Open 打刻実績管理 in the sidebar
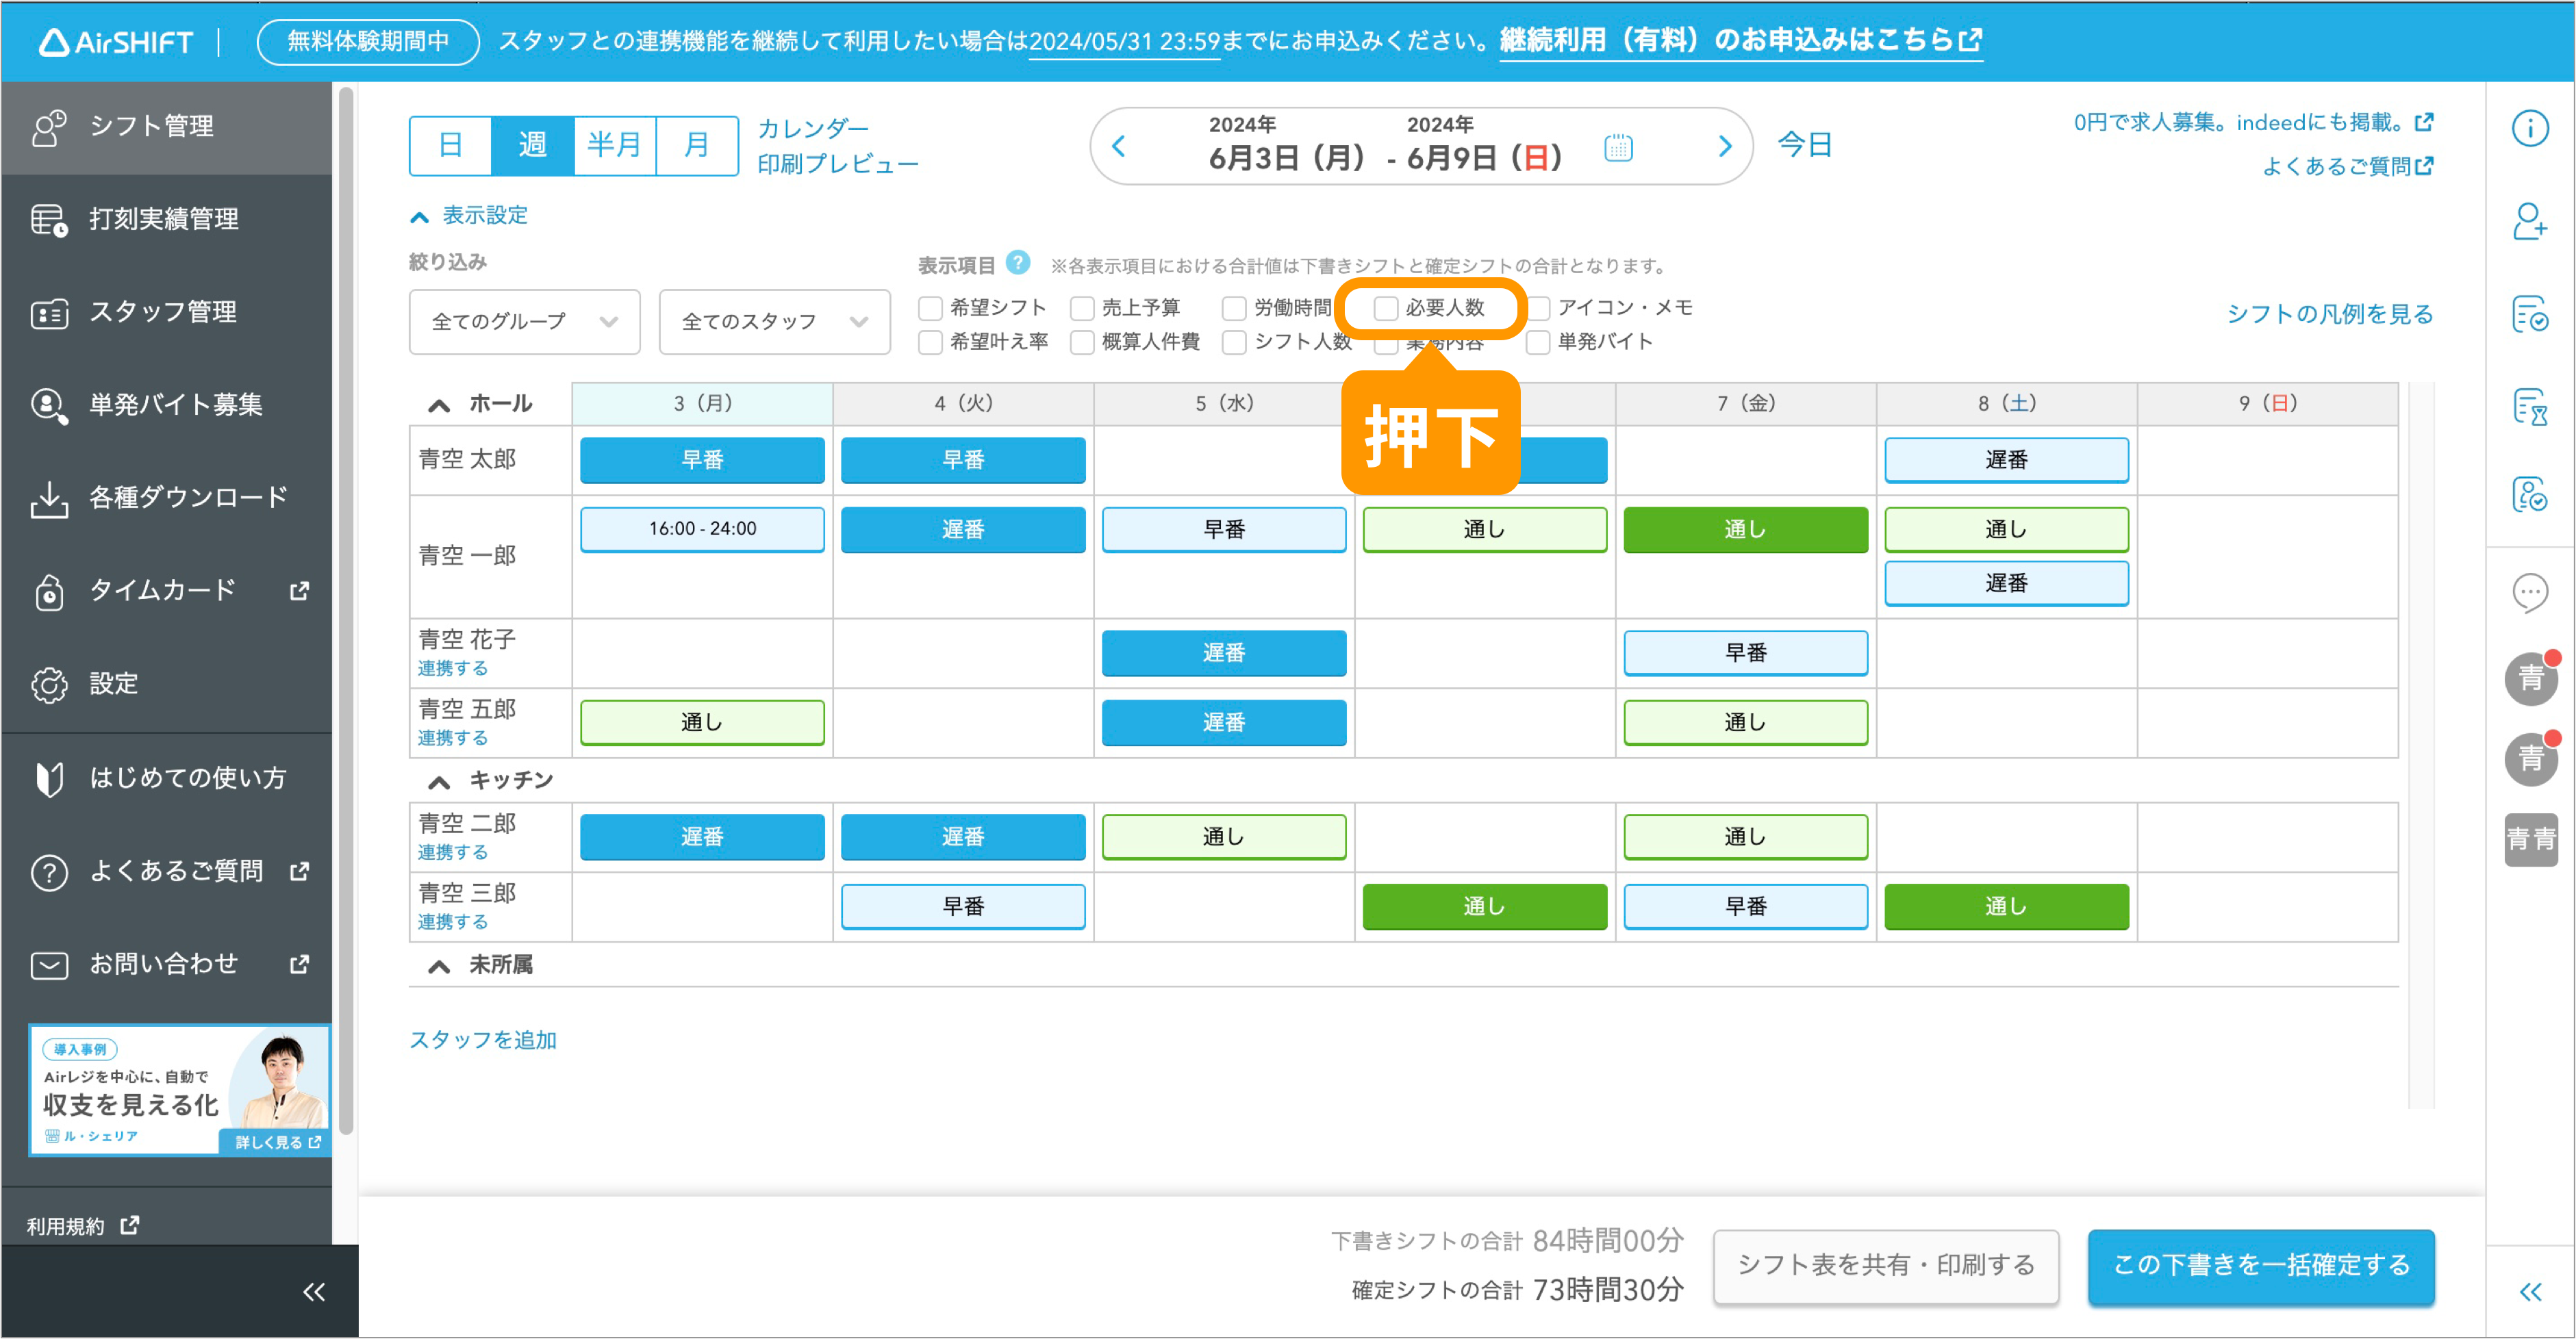This screenshot has height=1339, width=2576. (166, 219)
